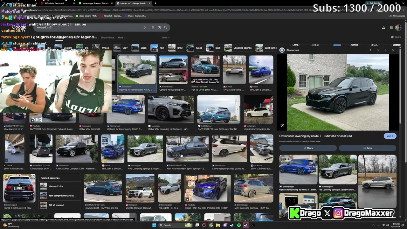Viewport: 407px width, 229px height.
Task: Open File Explorer from the taskbar
Action: click(218, 225)
